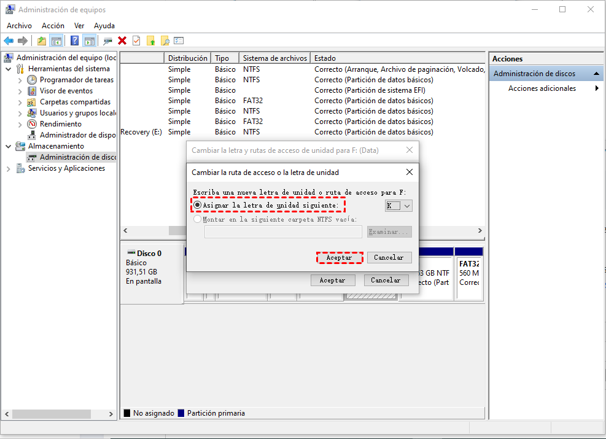Image resolution: width=606 pixels, height=439 pixels.
Task: Click the red X delete toolbar icon
Action: [122, 41]
